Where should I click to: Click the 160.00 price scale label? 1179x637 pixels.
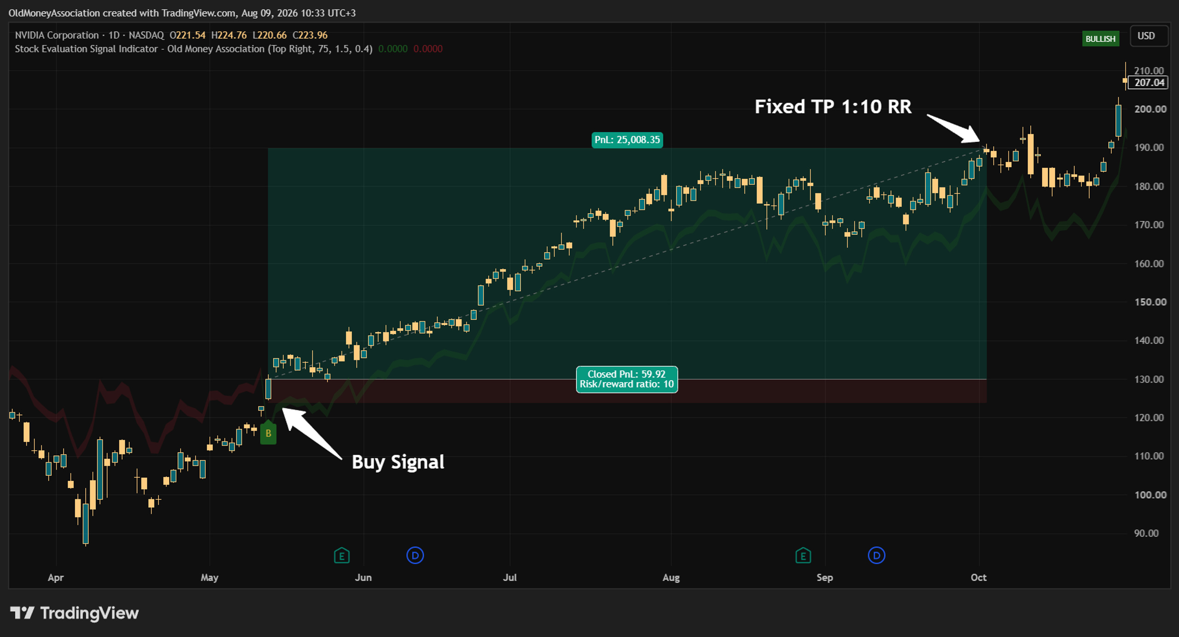point(1149,264)
